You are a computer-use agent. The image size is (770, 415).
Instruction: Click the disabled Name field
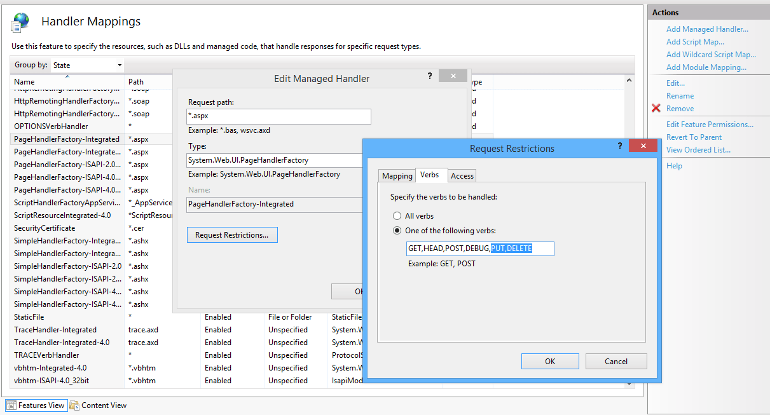(275, 204)
